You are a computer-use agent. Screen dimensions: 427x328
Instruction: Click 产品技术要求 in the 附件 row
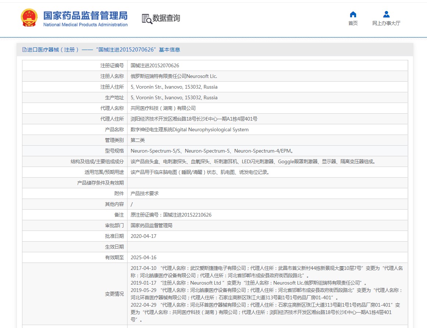click(144, 193)
